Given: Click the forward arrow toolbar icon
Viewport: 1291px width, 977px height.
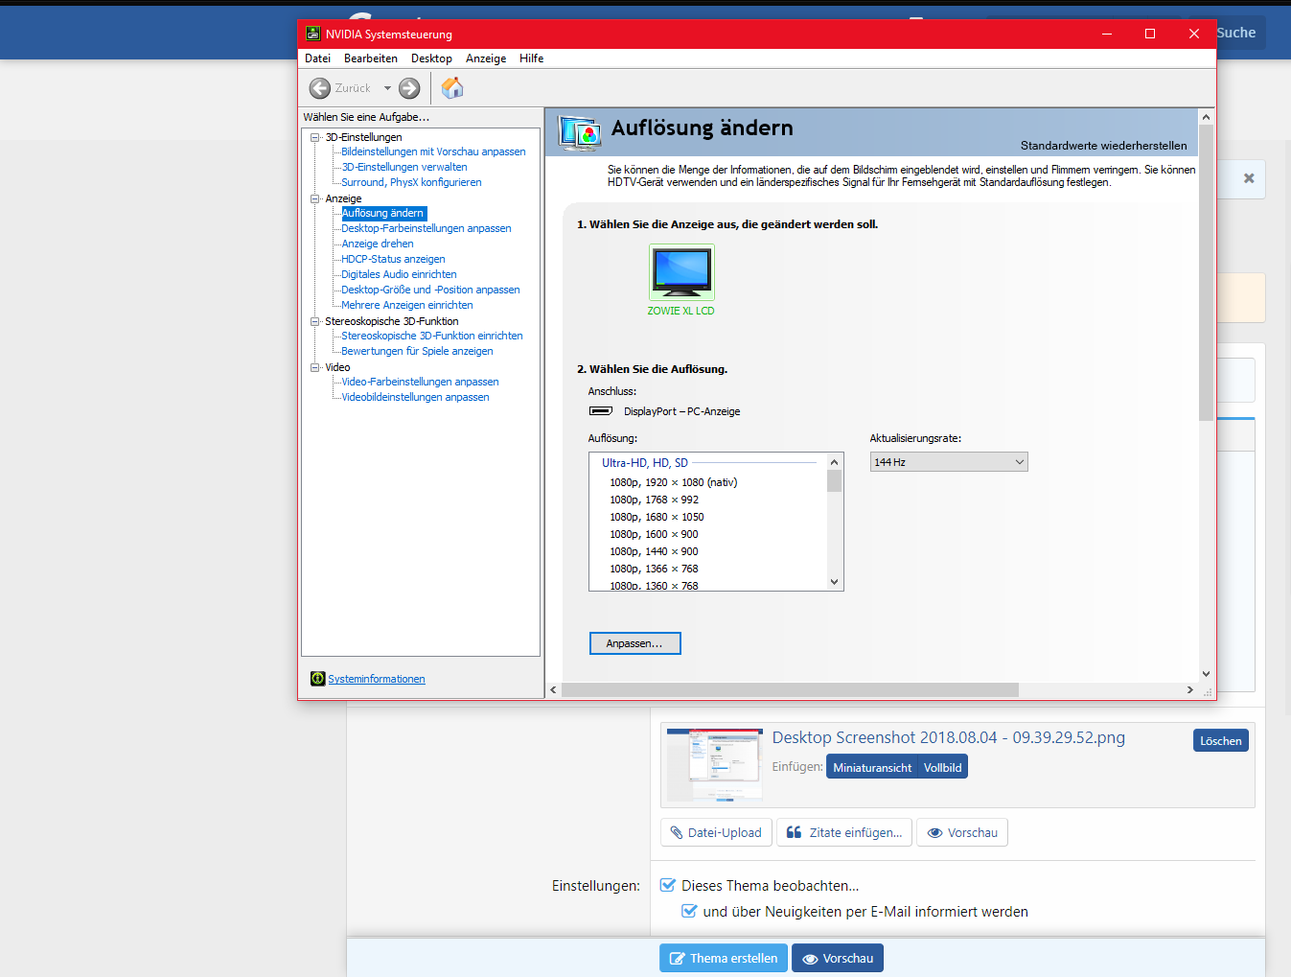Looking at the screenshot, I should click(409, 88).
